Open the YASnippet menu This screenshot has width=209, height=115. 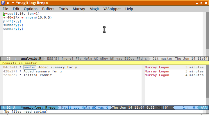point(112,9)
